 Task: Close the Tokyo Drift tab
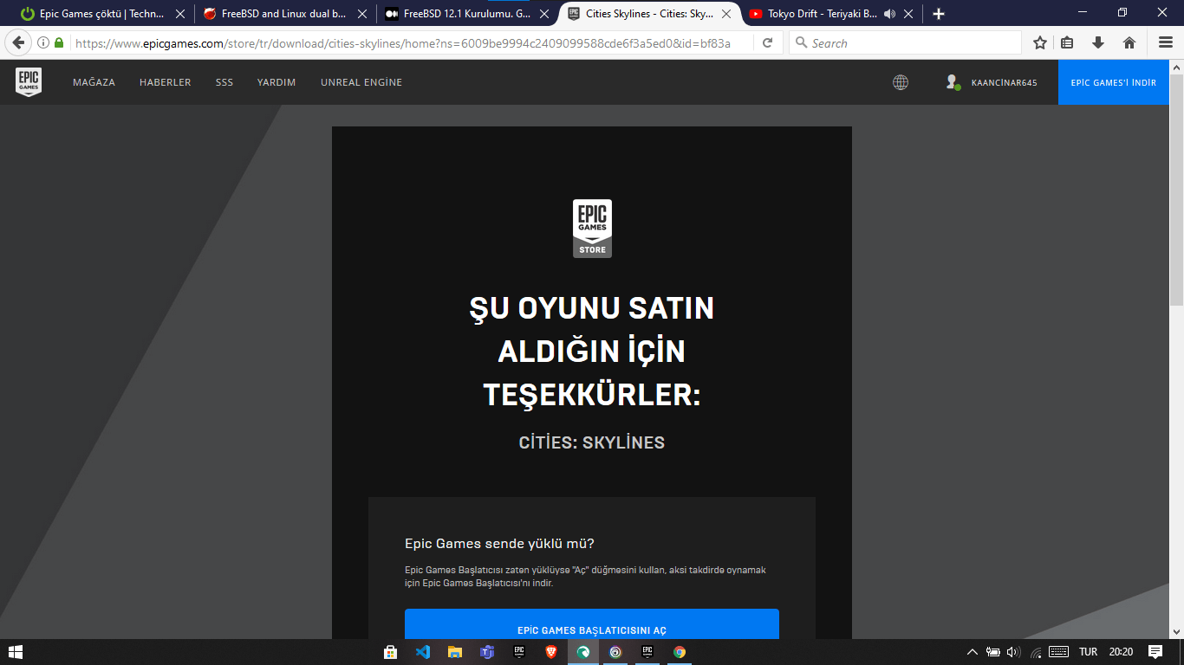tap(909, 14)
